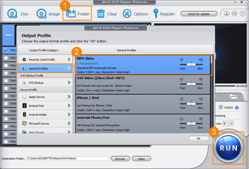Viewport: 249px width, 169px height.
Task: Click the nVIDIA info icon
Action: click(237, 108)
